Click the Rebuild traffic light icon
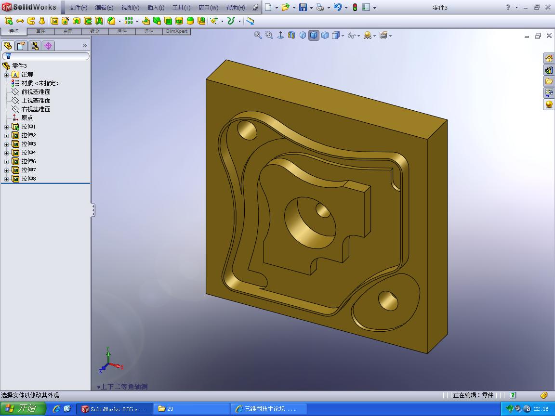The height and width of the screenshot is (416, 555). [x=355, y=7]
